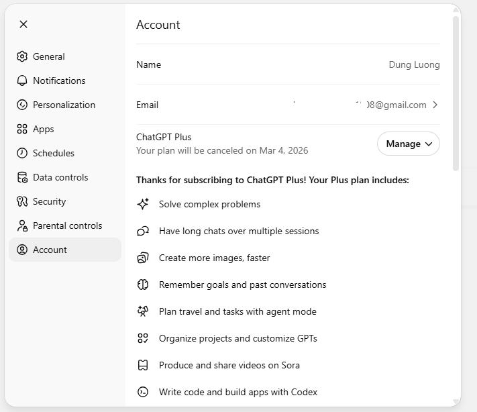Expand the Email row via its chevron

(x=435, y=105)
